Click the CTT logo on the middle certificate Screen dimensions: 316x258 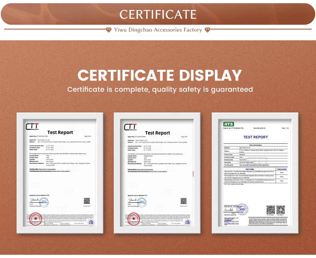point(130,127)
